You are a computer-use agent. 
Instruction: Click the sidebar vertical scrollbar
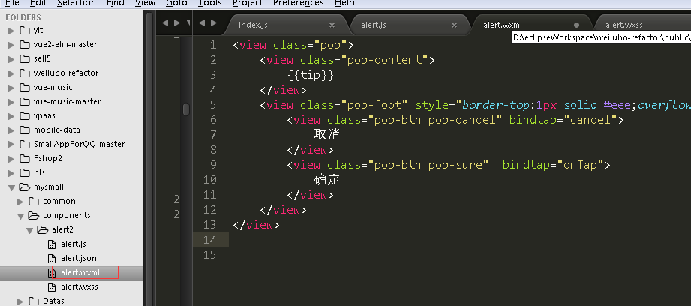click(x=149, y=150)
